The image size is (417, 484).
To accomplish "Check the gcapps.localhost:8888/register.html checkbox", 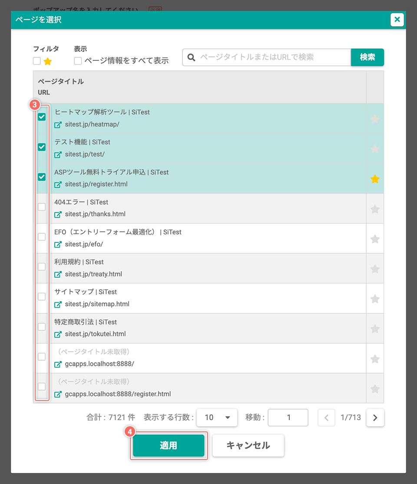I will (42, 386).
